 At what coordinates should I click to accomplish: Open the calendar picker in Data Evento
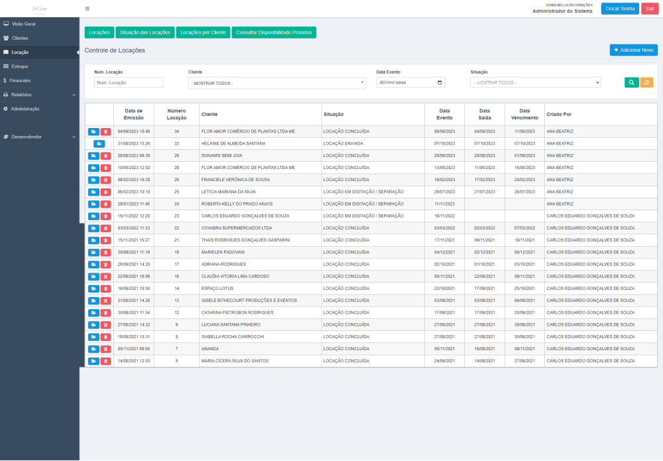click(x=440, y=82)
